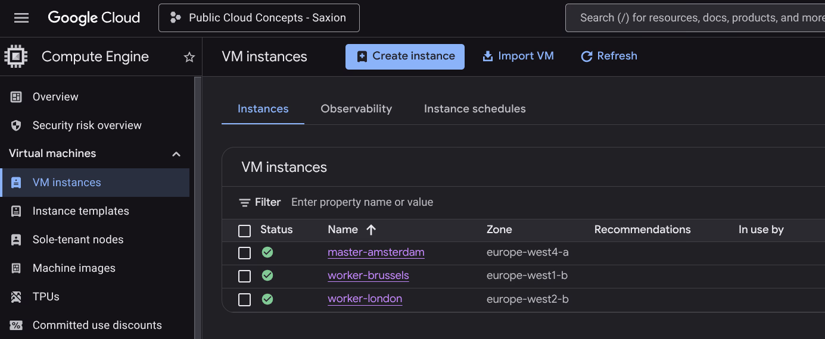Open Committed use discounts

97,325
